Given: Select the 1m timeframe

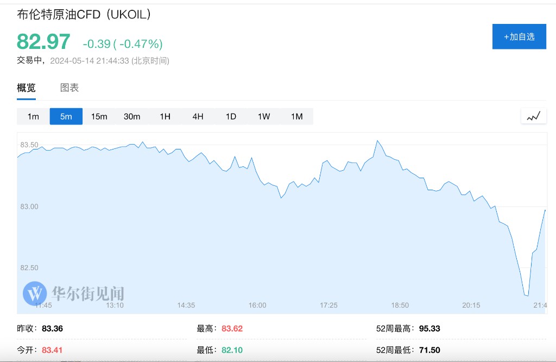Looking at the screenshot, I should [x=33, y=116].
